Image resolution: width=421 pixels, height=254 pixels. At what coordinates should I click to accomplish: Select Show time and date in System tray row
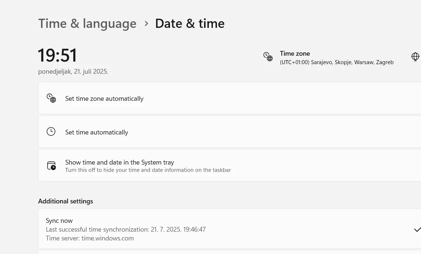(230, 165)
